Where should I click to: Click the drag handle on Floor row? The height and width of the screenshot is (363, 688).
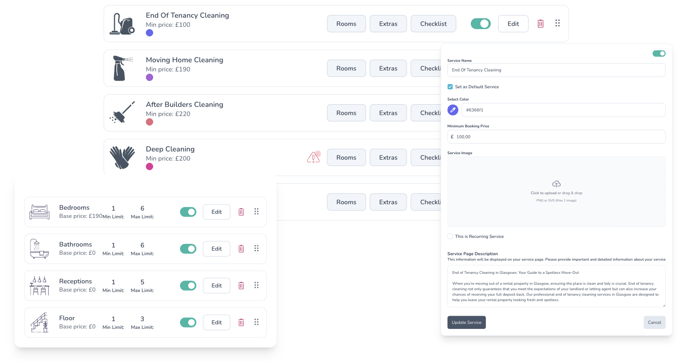click(x=256, y=322)
